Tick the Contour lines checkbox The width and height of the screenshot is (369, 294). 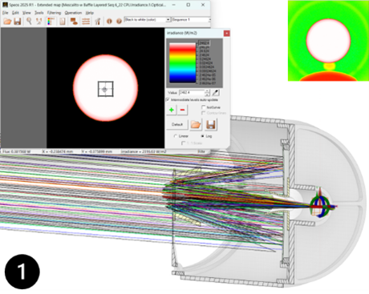[x=203, y=113]
